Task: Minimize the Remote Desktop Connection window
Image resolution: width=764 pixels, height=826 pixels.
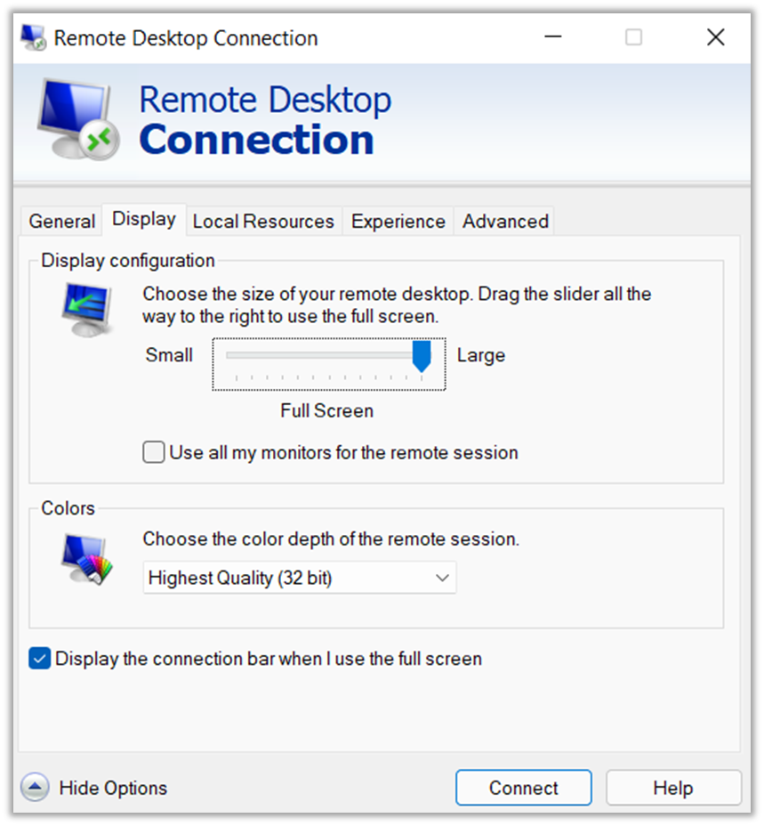Action: pos(553,36)
